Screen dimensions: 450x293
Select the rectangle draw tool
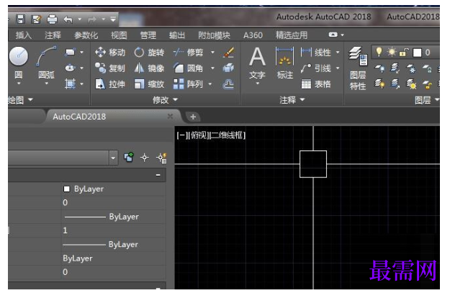coord(70,53)
